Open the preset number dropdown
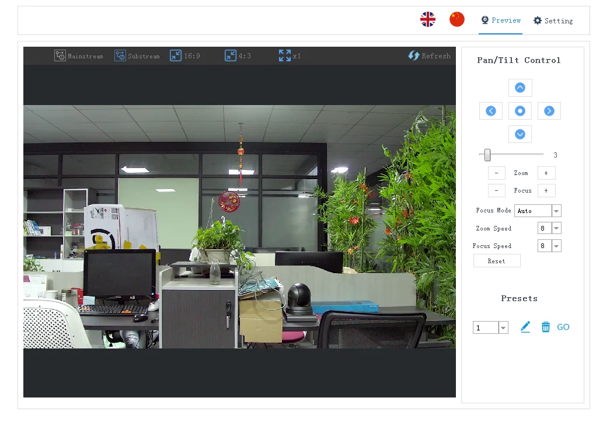Screen dimensions: 603x422 click(503, 327)
